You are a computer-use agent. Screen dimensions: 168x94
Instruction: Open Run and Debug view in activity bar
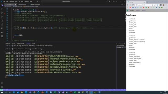pos(2,16)
